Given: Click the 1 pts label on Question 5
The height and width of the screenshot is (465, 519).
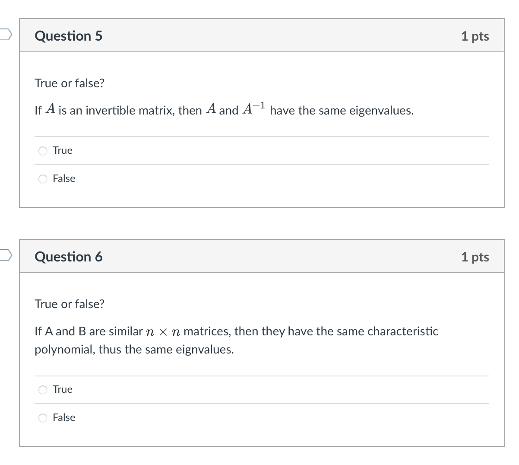Looking at the screenshot, I should 475,36.
